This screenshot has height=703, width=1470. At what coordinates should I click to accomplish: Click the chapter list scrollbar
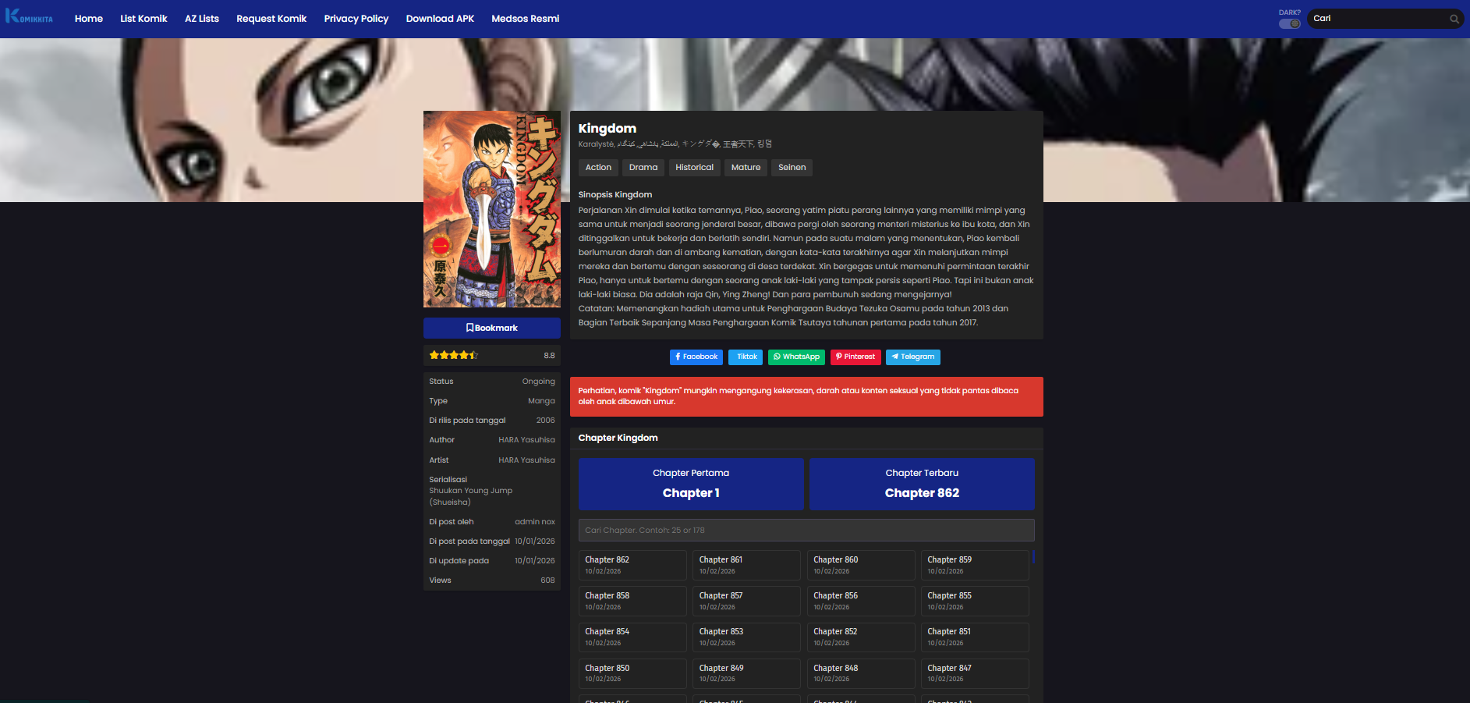(x=1033, y=557)
